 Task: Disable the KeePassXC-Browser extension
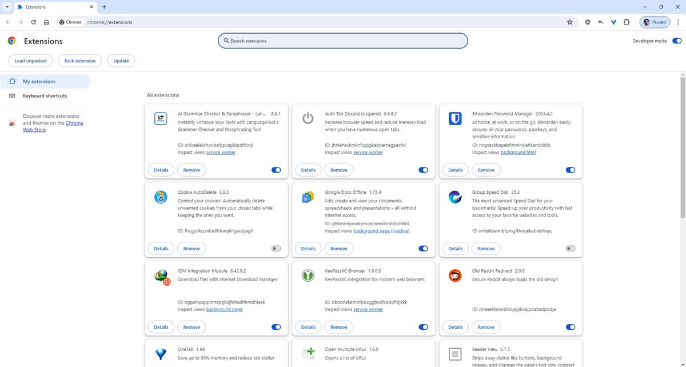pos(423,326)
